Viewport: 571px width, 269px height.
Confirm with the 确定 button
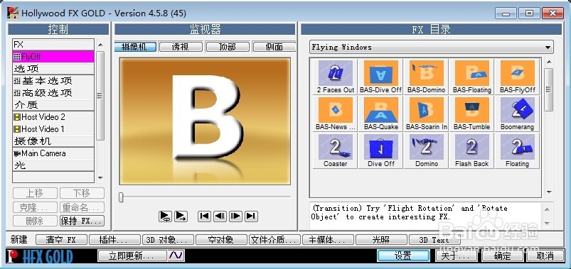pos(503,256)
